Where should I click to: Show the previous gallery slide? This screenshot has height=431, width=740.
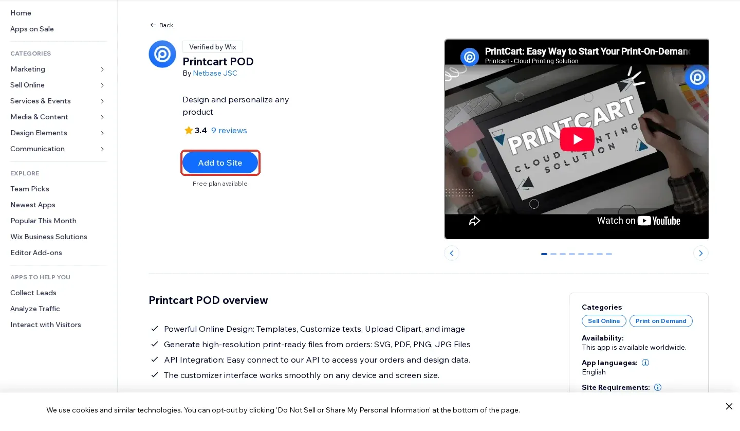[x=452, y=253]
